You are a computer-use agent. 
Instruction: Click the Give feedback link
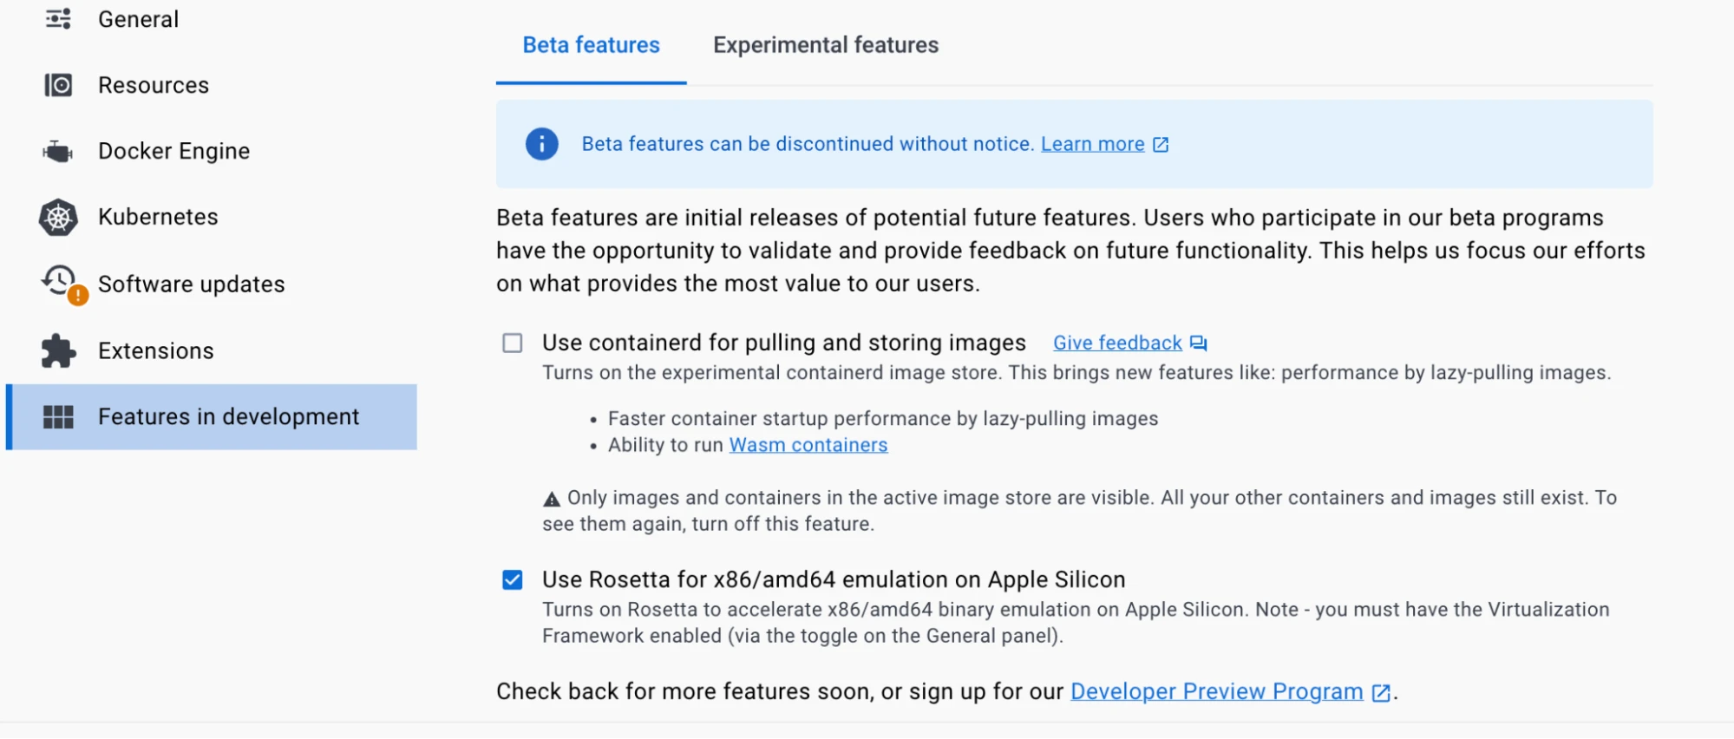point(1117,343)
